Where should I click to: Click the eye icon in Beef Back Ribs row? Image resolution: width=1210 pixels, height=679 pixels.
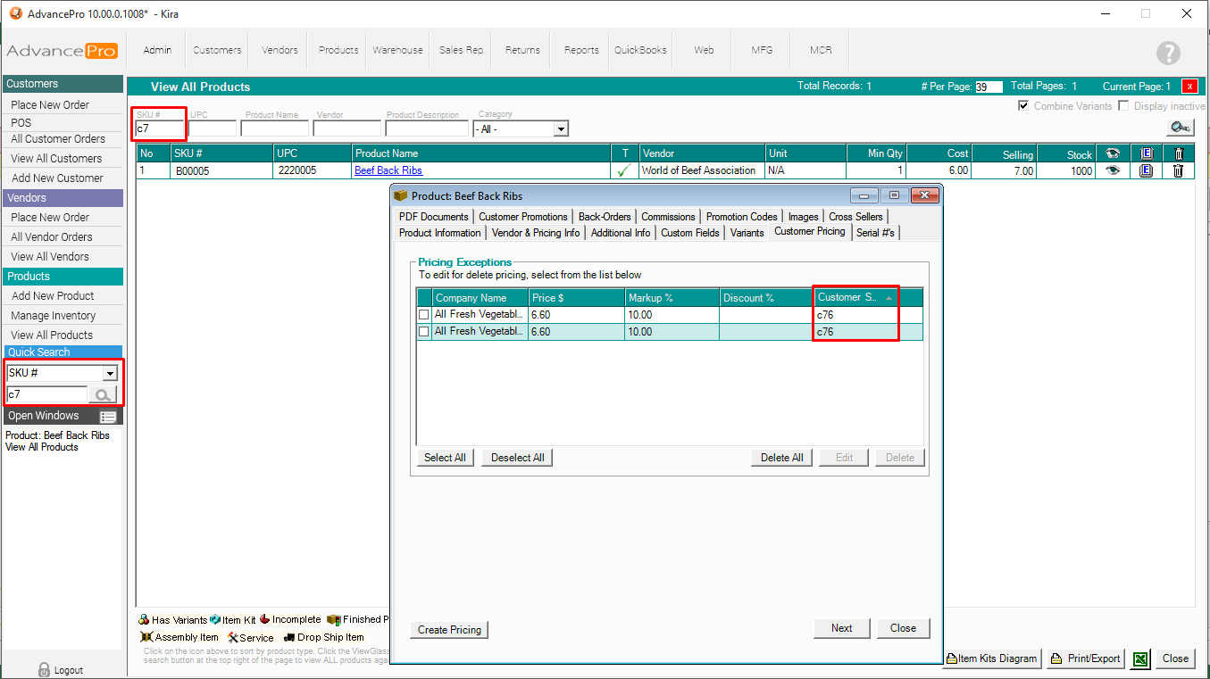1113,170
